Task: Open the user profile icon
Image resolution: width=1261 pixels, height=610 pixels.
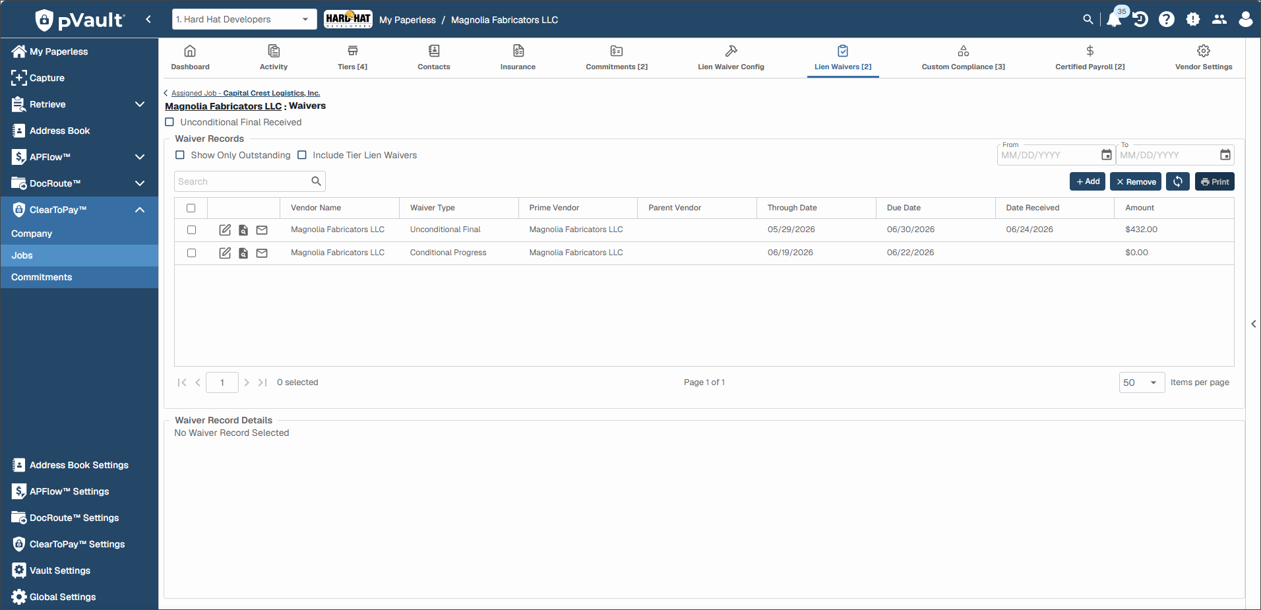Action: coord(1246,20)
